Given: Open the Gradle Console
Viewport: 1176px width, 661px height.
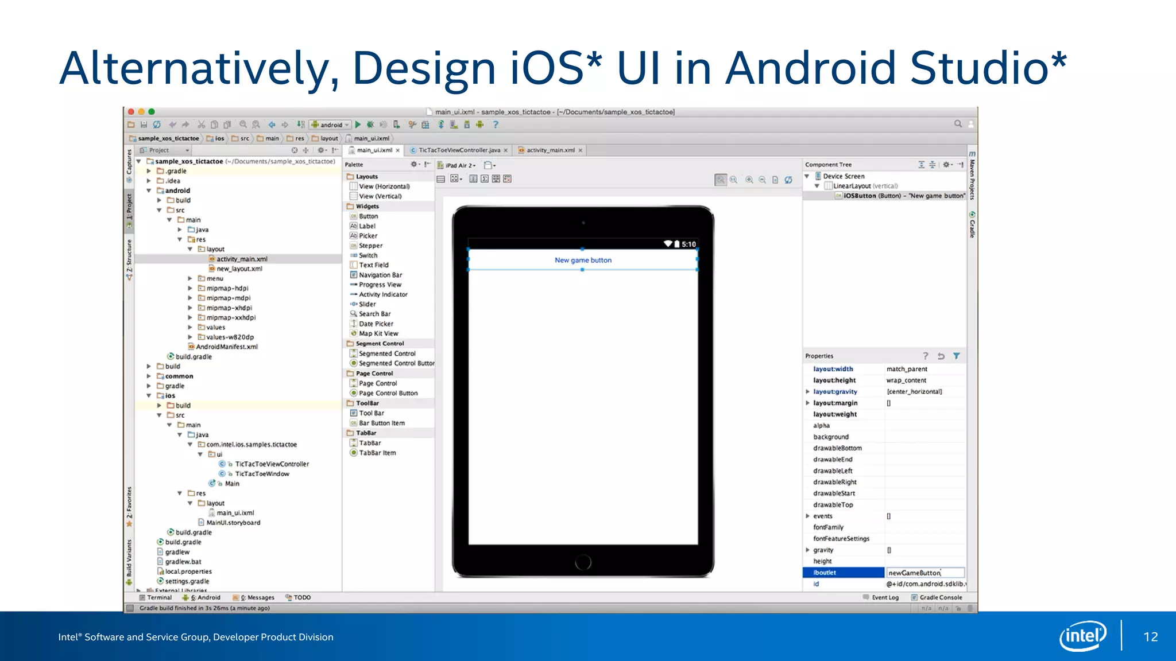Looking at the screenshot, I should [936, 597].
